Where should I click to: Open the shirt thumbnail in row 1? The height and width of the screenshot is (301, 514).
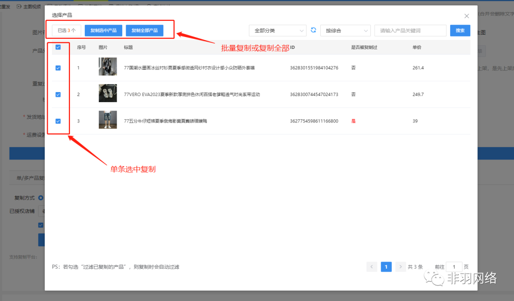click(x=108, y=67)
